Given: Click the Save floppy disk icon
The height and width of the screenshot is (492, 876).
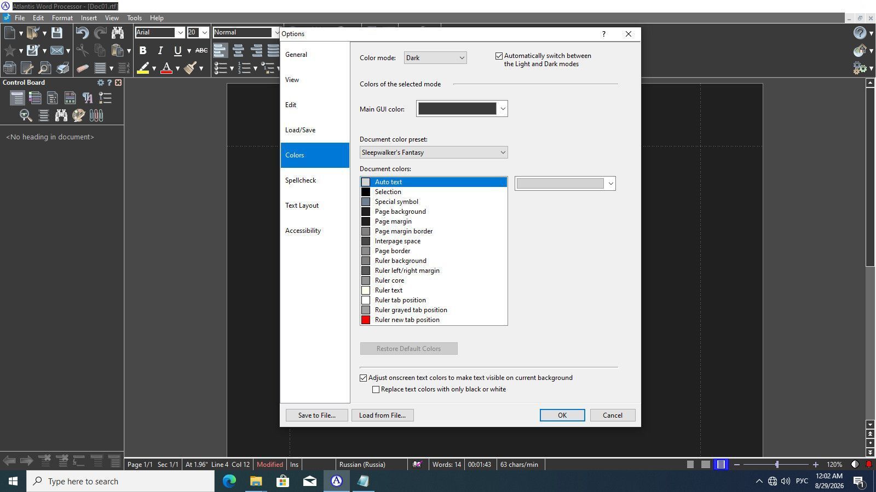Looking at the screenshot, I should tap(56, 33).
